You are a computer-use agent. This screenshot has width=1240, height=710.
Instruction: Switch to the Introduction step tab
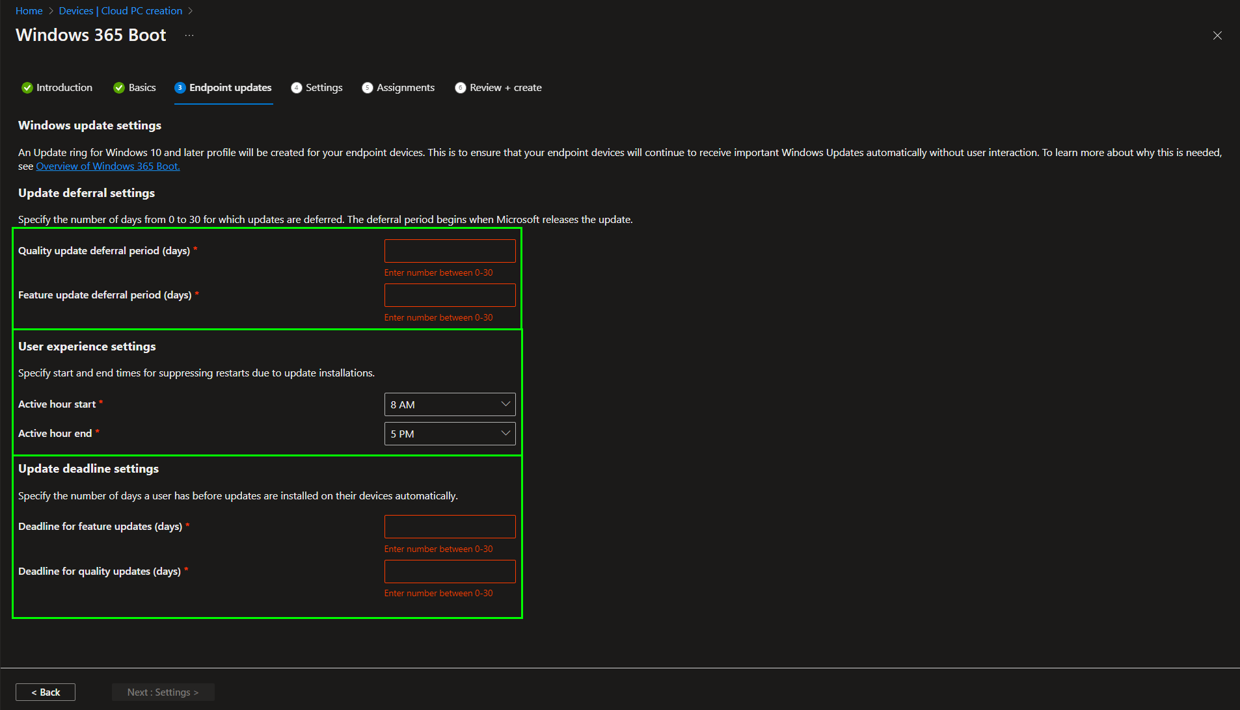pos(57,88)
